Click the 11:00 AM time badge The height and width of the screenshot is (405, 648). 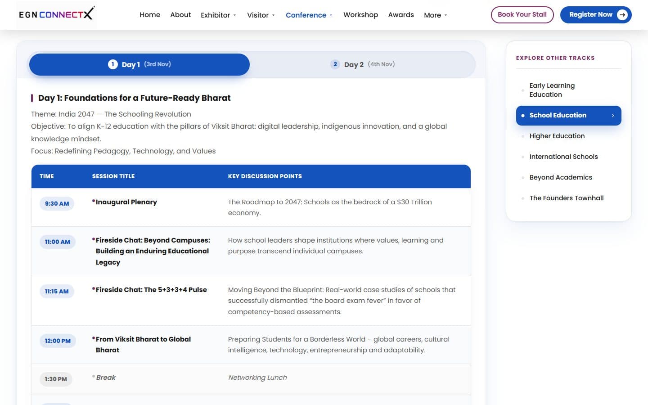[57, 242]
